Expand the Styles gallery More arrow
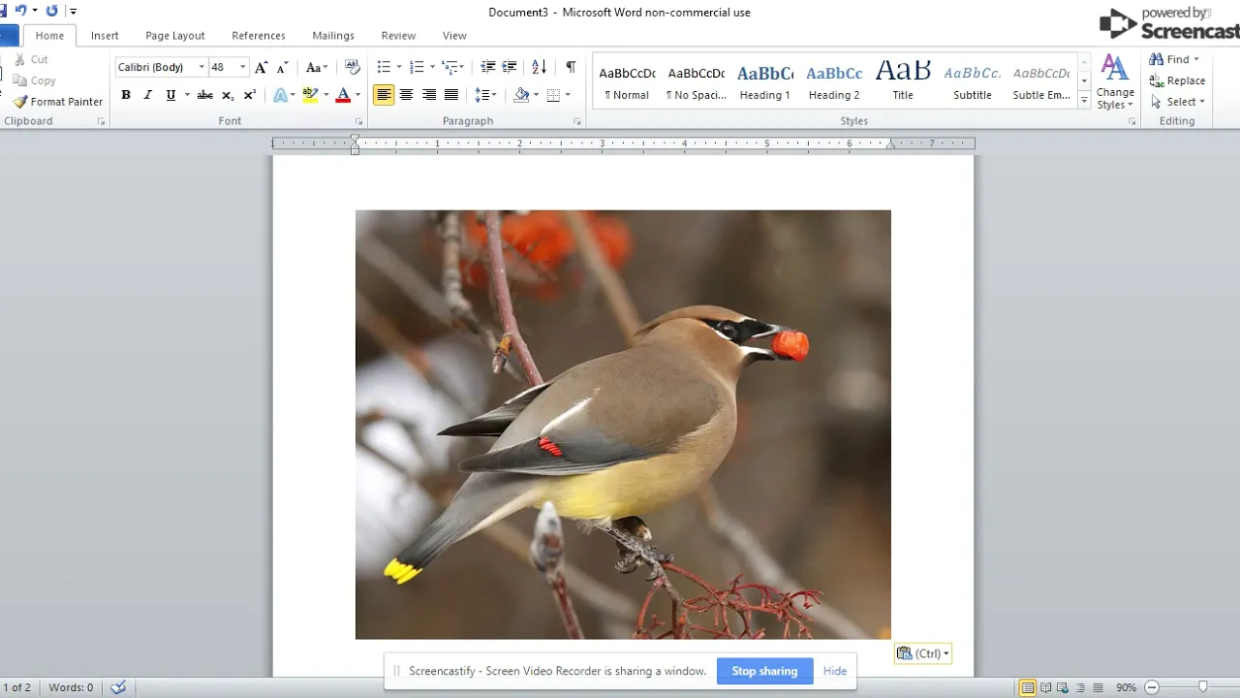The image size is (1240, 698). point(1084,102)
